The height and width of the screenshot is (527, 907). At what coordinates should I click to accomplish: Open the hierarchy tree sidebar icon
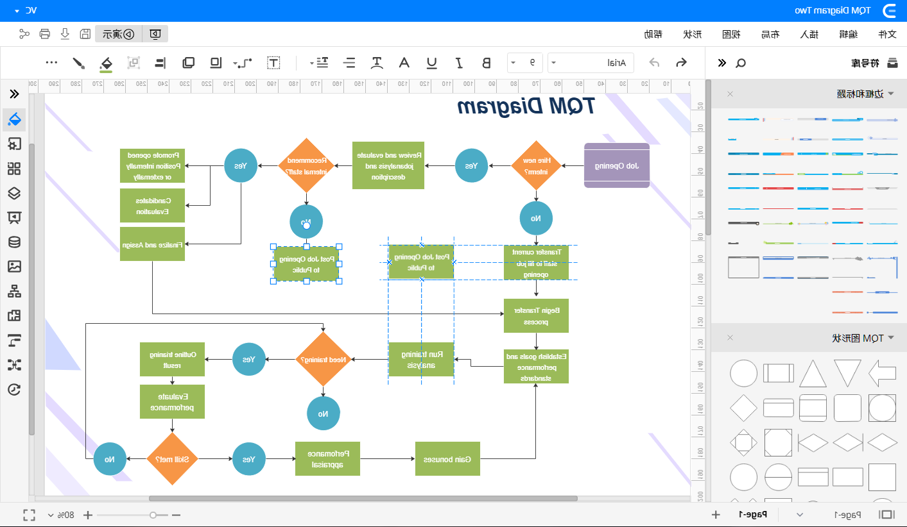14,291
